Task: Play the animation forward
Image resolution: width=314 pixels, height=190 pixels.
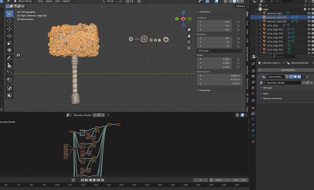Action: (94, 180)
